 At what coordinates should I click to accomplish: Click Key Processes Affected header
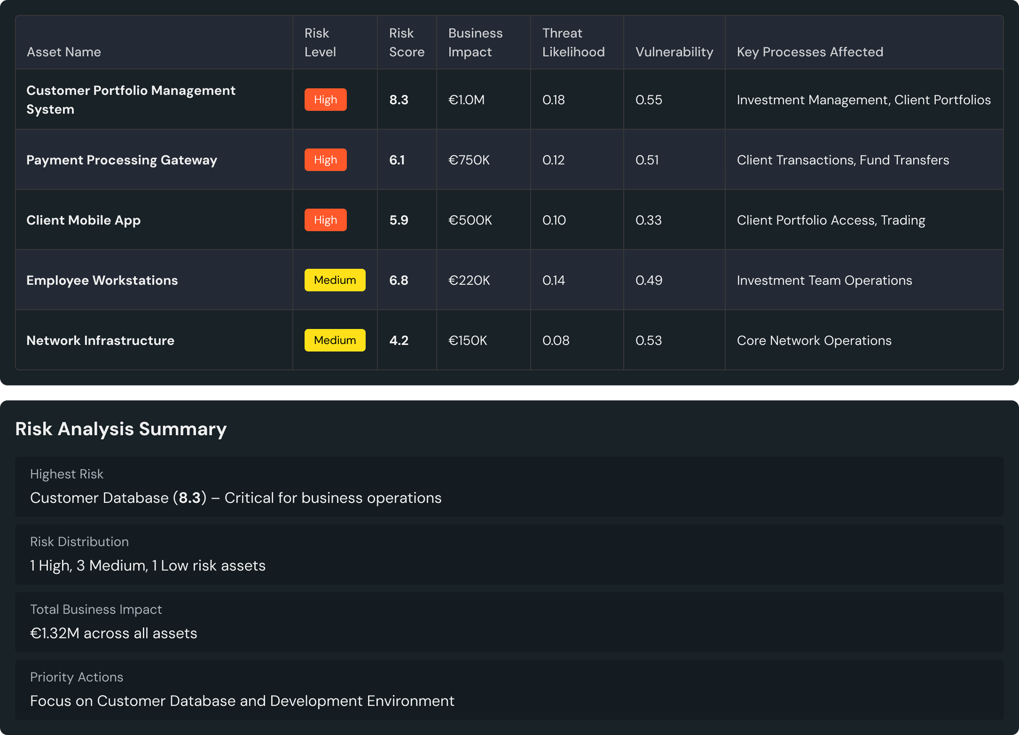coord(810,52)
